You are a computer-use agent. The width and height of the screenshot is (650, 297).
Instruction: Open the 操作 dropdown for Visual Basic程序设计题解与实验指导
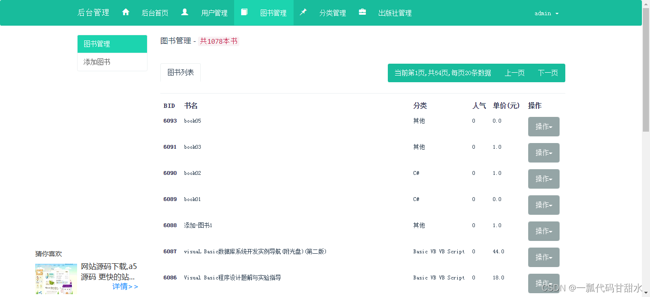pyautogui.click(x=543, y=283)
